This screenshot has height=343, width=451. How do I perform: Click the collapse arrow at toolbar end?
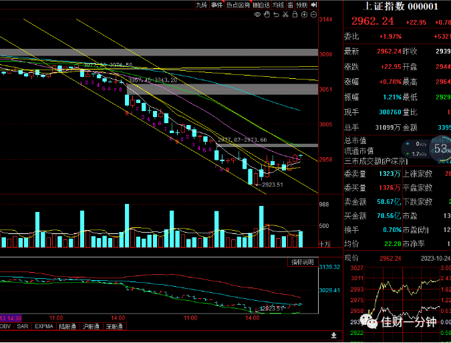pyautogui.click(x=314, y=5)
